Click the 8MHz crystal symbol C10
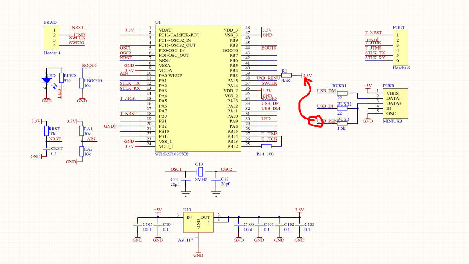 (x=201, y=172)
